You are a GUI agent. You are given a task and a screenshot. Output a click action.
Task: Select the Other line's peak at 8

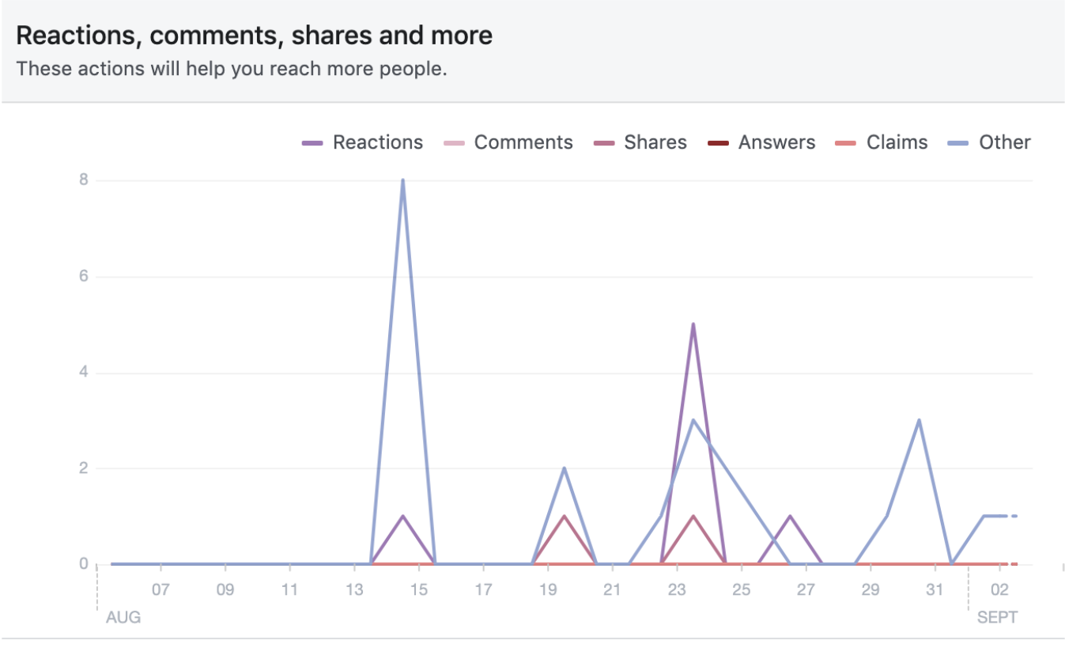(402, 180)
